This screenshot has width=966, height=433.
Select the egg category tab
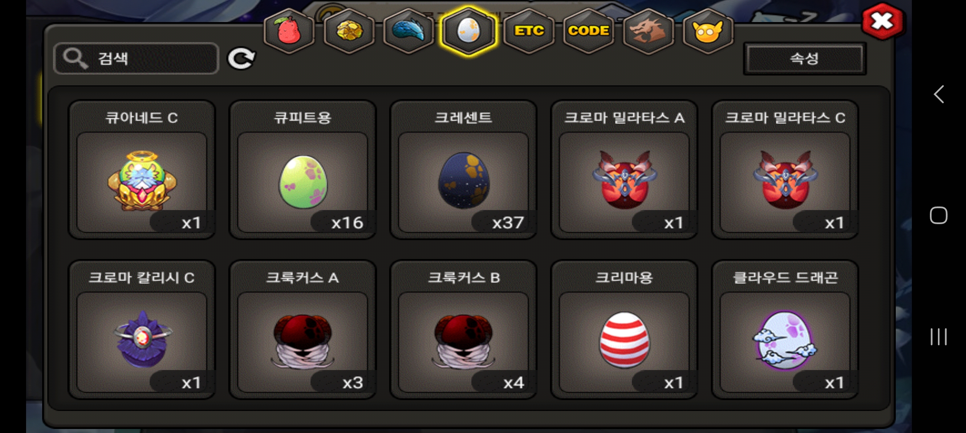click(x=469, y=31)
